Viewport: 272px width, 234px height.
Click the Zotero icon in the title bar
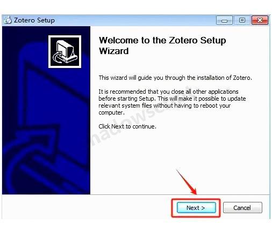8,20
